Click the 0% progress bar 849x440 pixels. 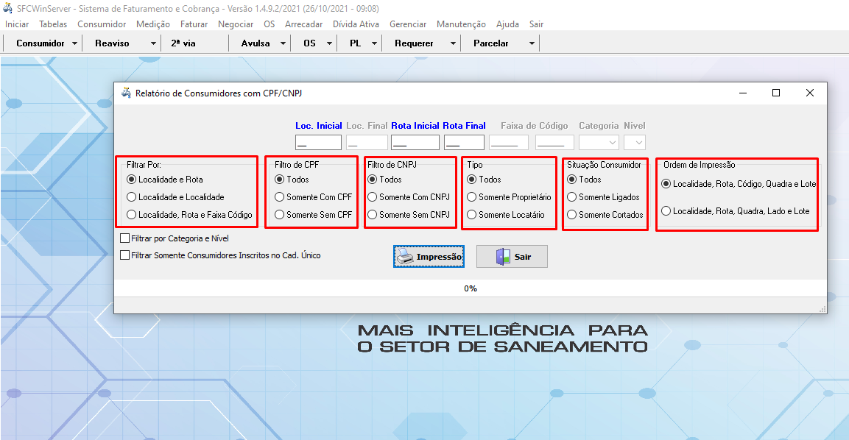[470, 288]
